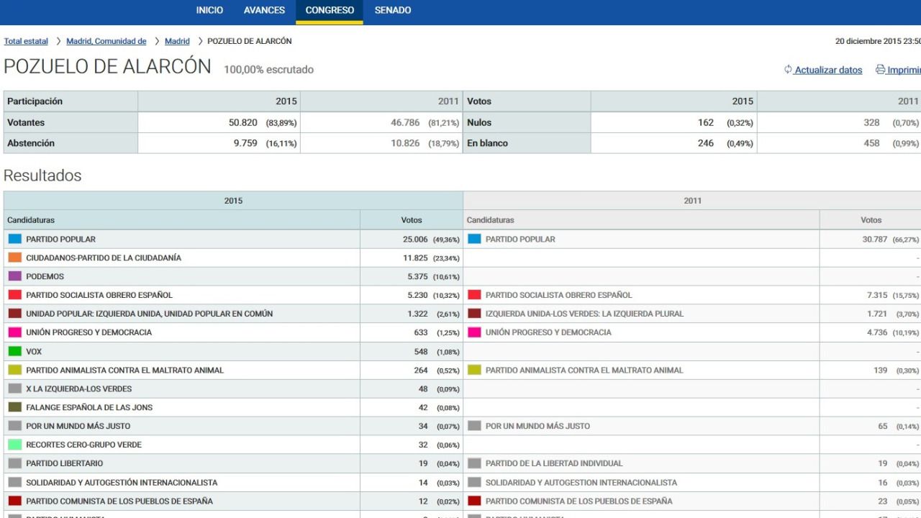Go to the SENADO tab
The height and width of the screenshot is (518, 921).
393,11
